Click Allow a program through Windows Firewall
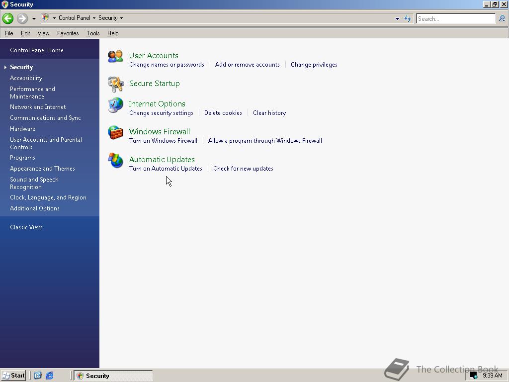This screenshot has height=382, width=509. (x=265, y=141)
